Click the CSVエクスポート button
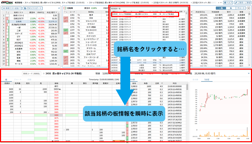 pyautogui.click(x=33, y=8)
